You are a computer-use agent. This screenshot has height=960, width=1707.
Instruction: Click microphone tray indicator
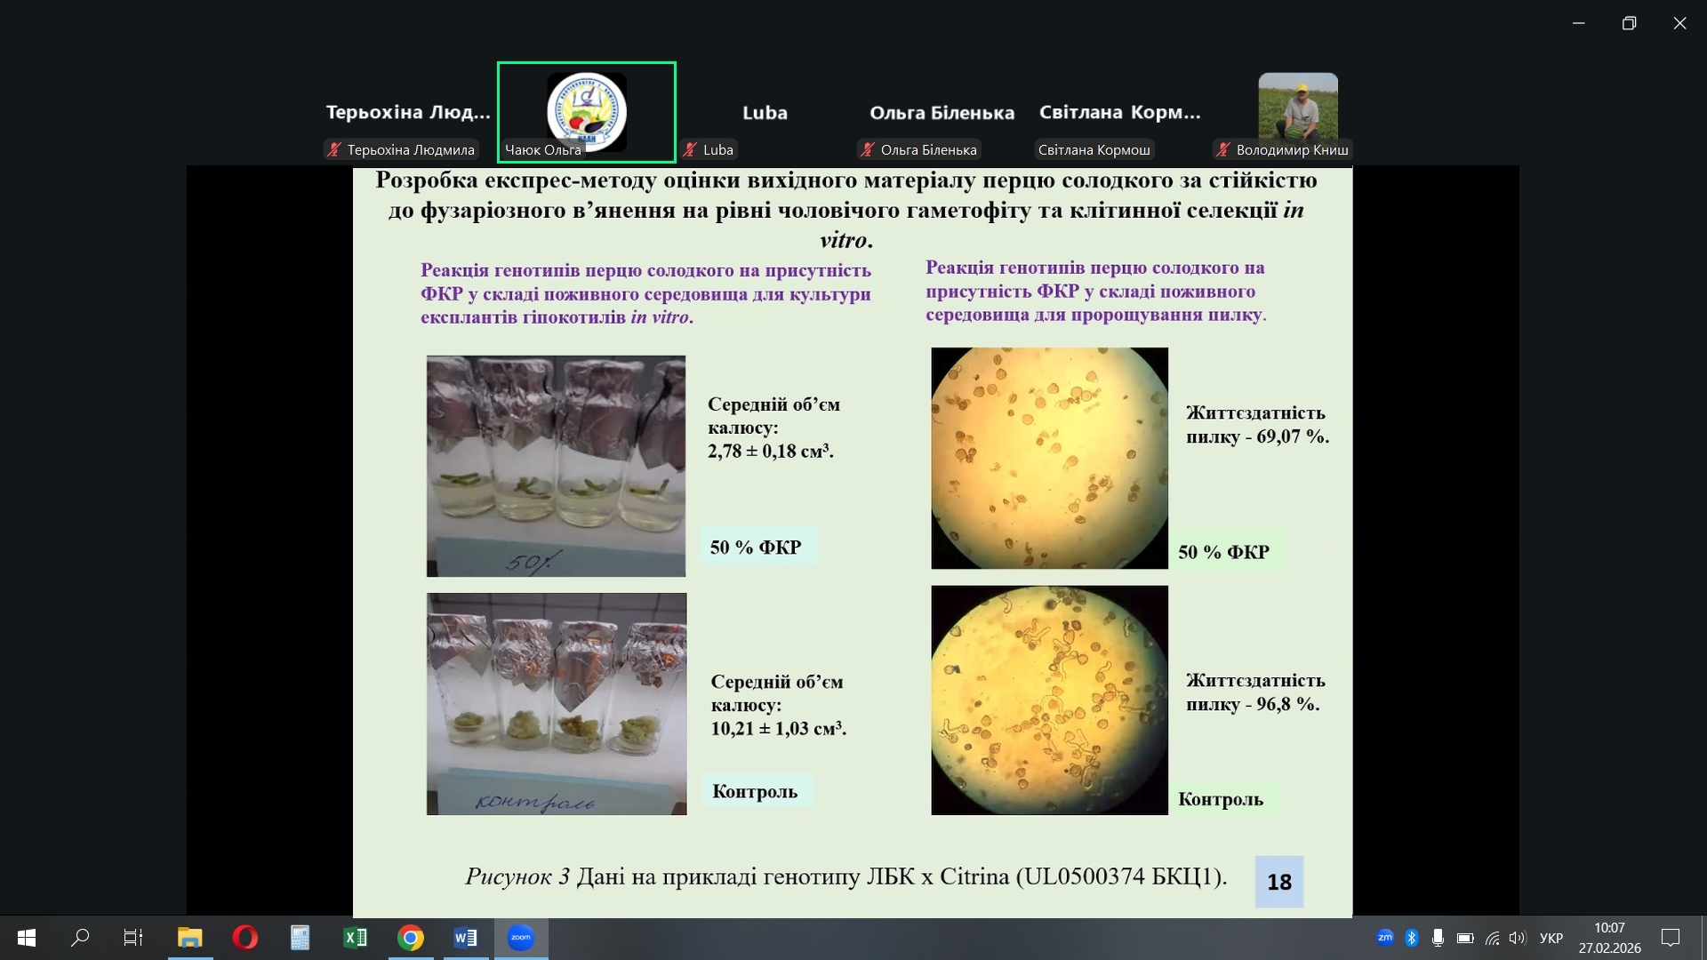click(x=1438, y=938)
